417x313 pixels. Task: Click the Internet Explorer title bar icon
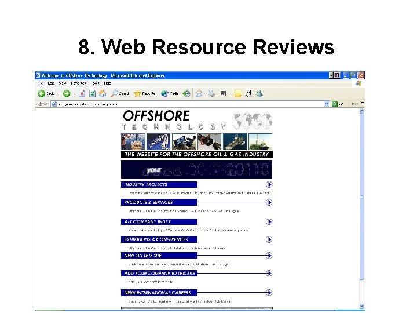tap(38, 75)
